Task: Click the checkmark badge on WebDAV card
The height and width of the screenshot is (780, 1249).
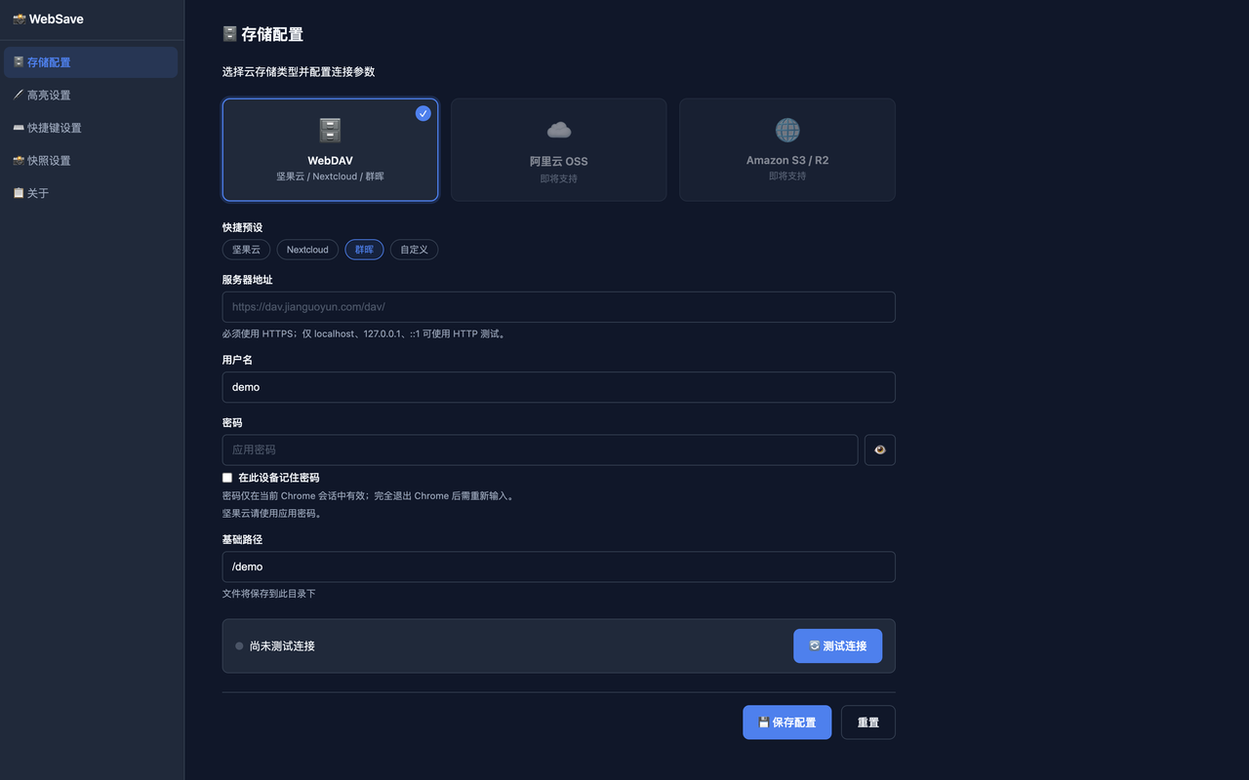Action: coord(423,113)
